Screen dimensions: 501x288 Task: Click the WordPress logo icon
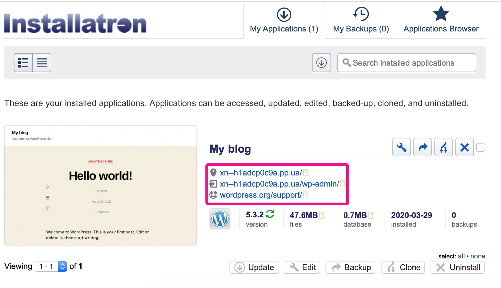pos(220,219)
